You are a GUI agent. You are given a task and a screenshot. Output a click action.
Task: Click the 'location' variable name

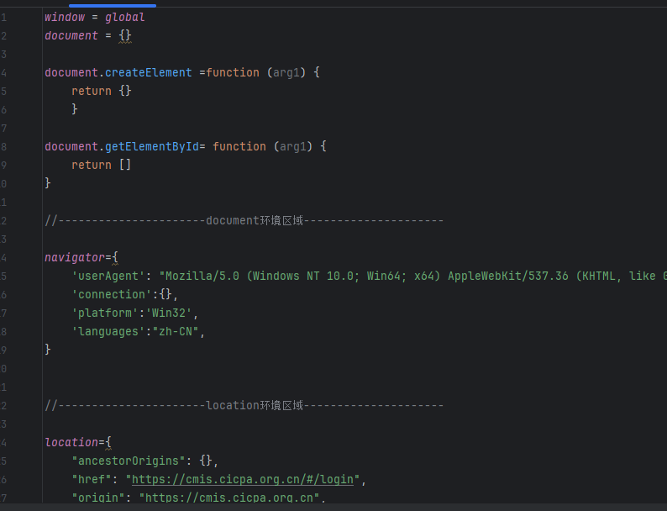71,442
